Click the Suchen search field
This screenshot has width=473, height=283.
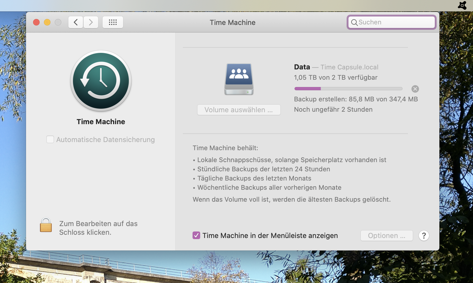click(x=392, y=22)
